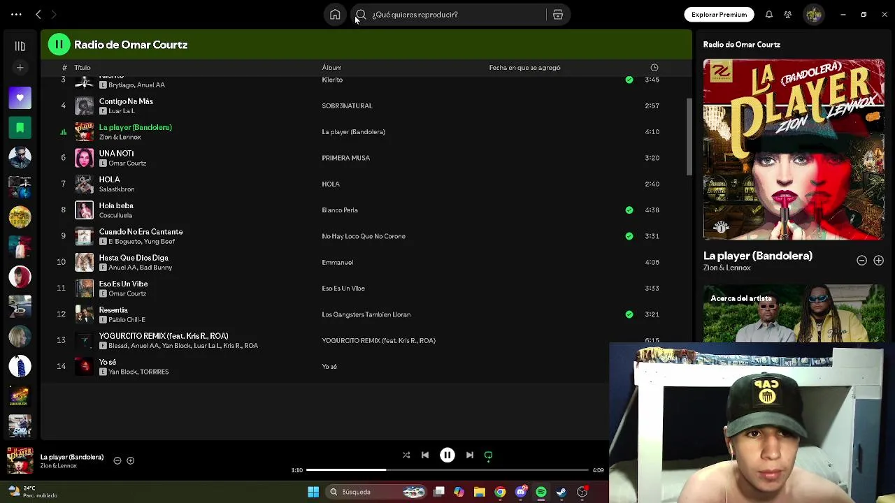Toggle saved checkmark for Cuando No Era Cantante
This screenshot has height=503, width=895.
click(x=629, y=236)
